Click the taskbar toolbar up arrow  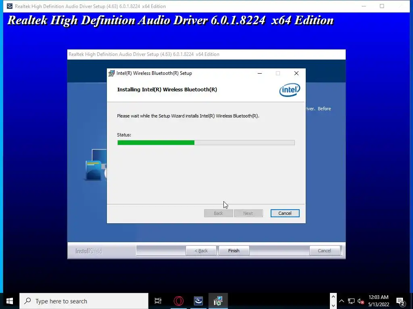tap(333, 297)
